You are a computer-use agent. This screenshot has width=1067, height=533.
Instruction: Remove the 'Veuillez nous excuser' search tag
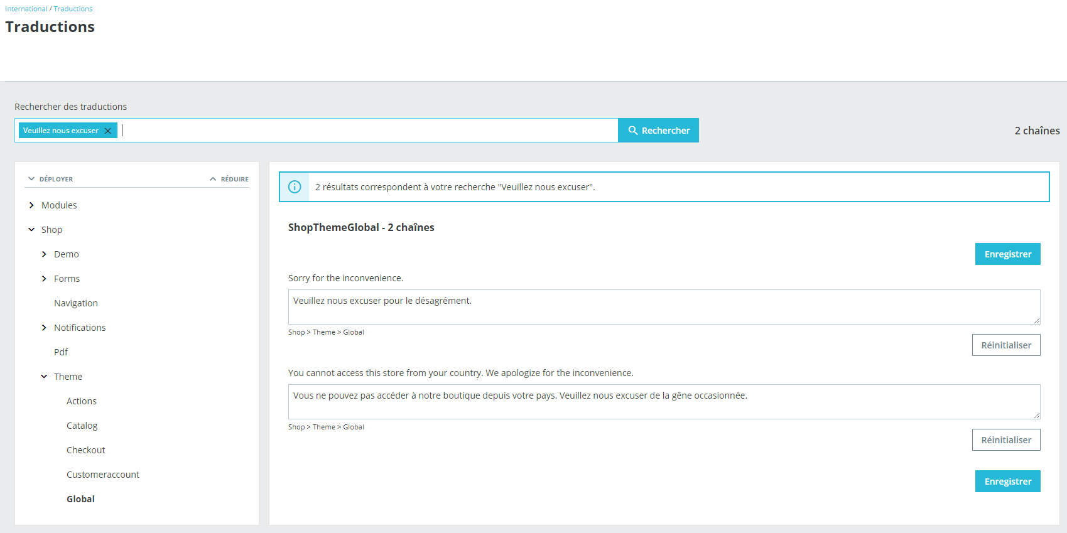coord(108,131)
